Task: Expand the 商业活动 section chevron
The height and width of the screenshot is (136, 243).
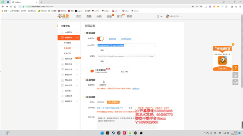Action: [77, 80]
